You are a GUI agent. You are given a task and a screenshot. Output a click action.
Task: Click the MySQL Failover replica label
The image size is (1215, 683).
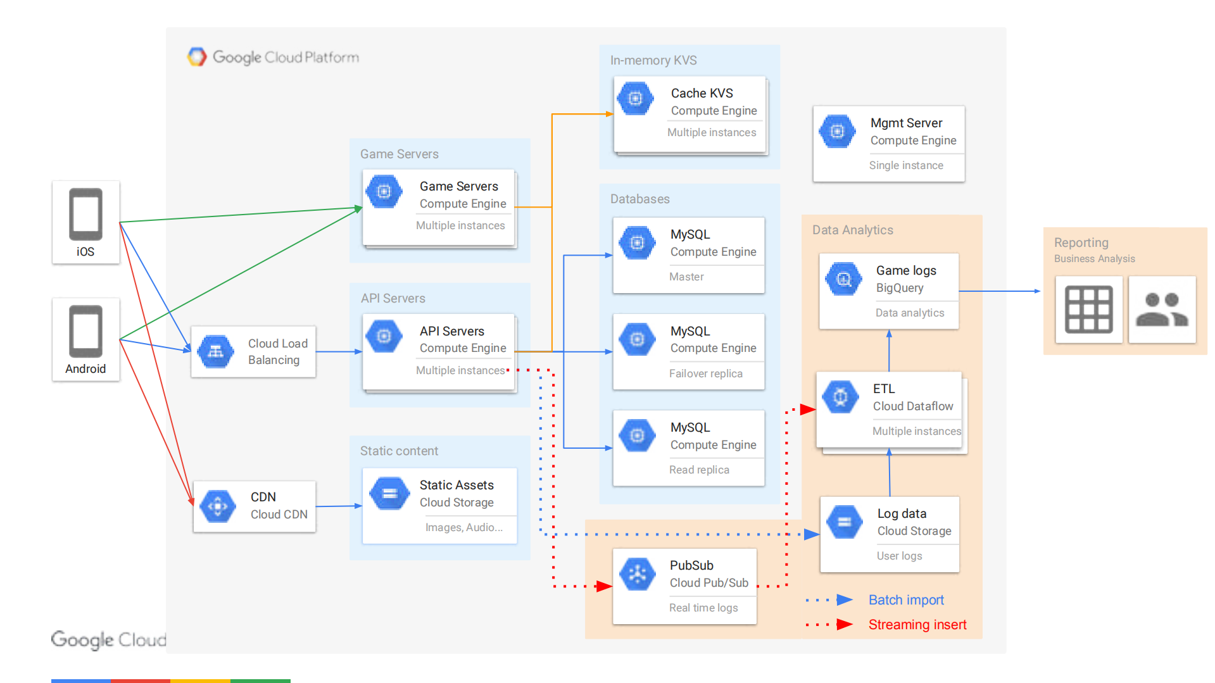point(705,373)
